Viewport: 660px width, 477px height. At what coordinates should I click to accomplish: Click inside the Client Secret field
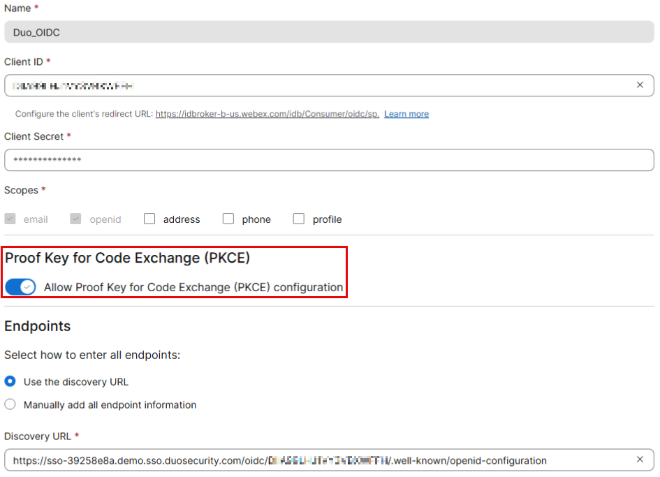328,160
